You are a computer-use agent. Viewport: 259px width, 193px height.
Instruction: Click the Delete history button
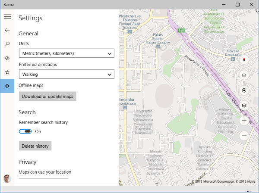[x=35, y=146]
